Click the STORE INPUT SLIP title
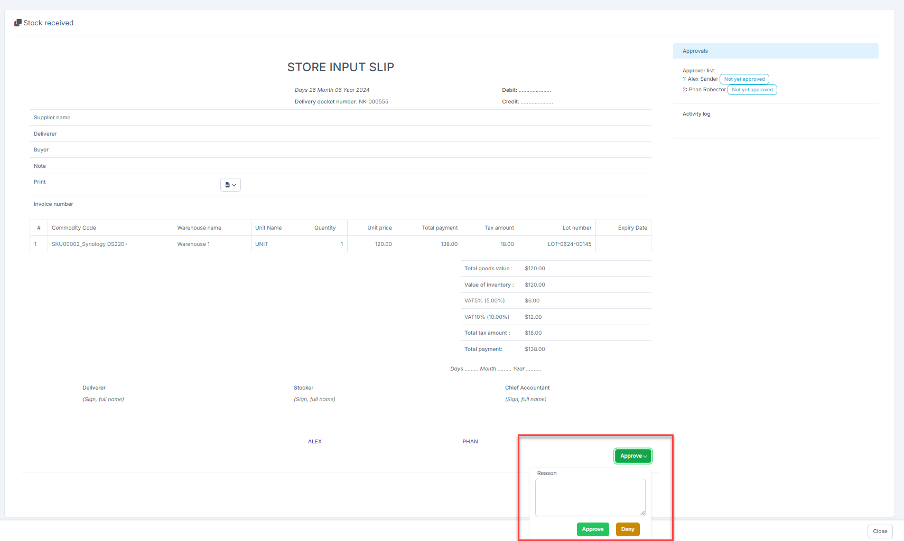Screen dimensions: 904x541 [x=340, y=68]
